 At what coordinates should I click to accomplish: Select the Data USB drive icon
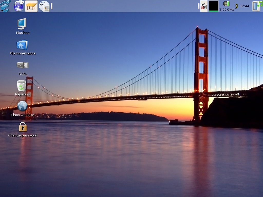pos(23,65)
